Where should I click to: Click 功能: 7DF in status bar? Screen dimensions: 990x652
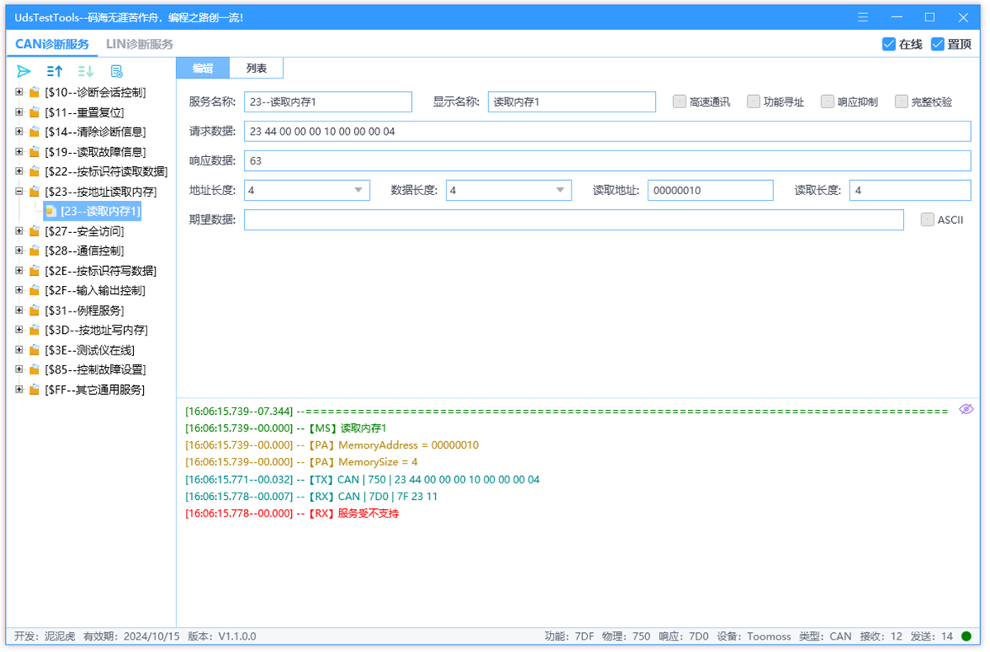570,637
